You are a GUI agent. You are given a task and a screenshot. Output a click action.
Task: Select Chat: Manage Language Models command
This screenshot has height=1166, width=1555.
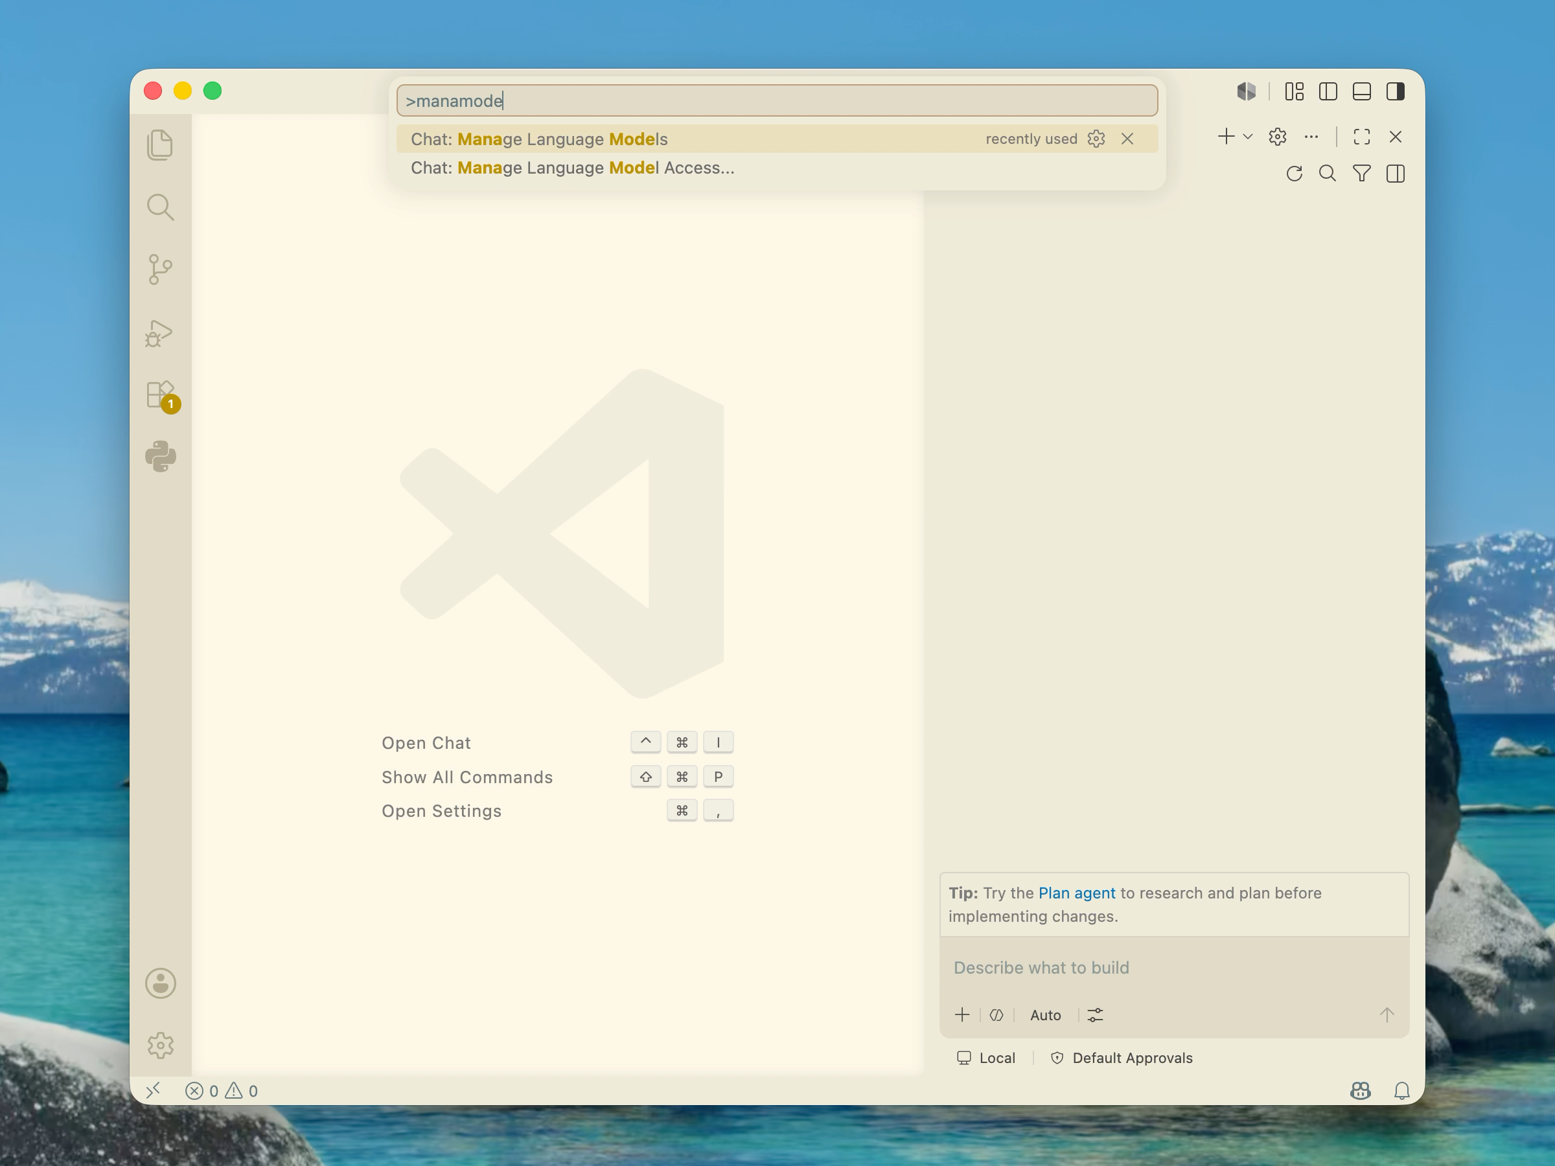777,139
